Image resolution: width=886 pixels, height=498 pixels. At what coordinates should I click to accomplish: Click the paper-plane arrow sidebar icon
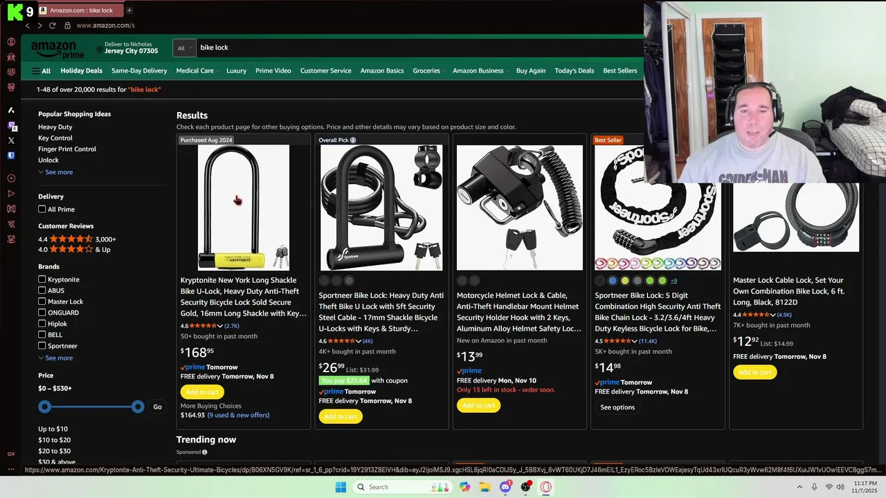coord(11,194)
